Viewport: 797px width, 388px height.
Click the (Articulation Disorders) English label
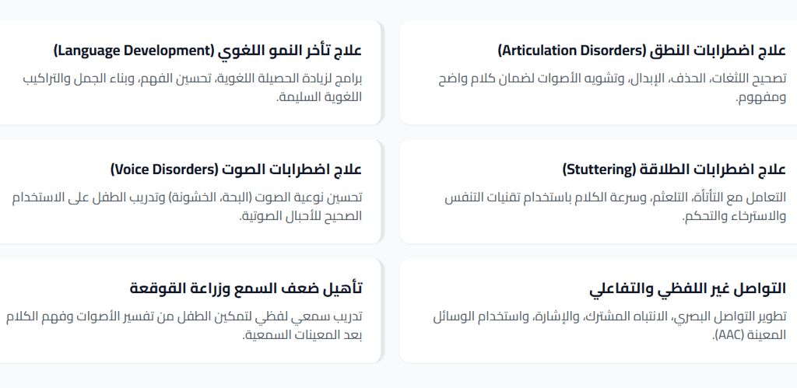point(571,51)
